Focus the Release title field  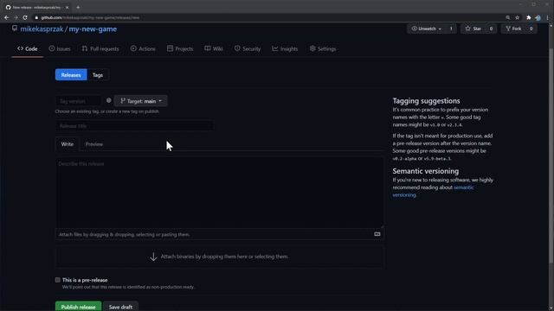pos(134,126)
